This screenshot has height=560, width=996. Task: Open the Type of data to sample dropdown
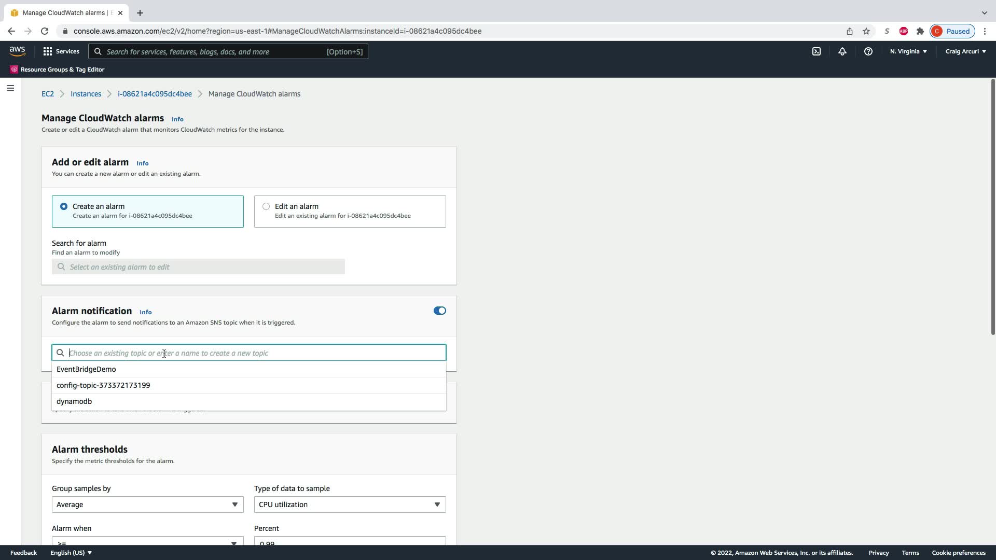pyautogui.click(x=350, y=505)
